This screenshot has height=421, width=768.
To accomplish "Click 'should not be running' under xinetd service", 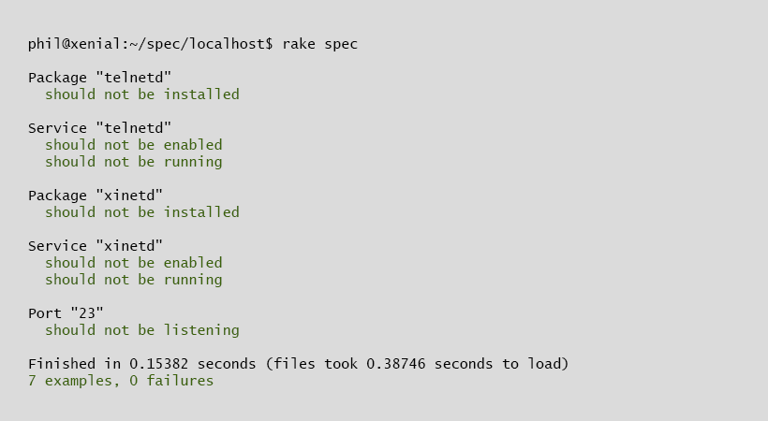I will coord(134,280).
